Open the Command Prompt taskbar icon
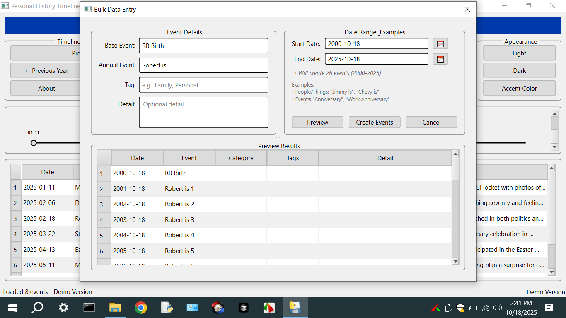566x318 pixels. coord(89,308)
